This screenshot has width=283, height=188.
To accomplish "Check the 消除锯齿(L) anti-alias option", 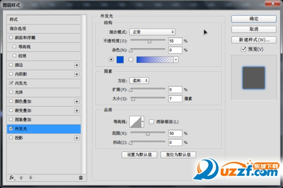I will pyautogui.click(x=151, y=122).
